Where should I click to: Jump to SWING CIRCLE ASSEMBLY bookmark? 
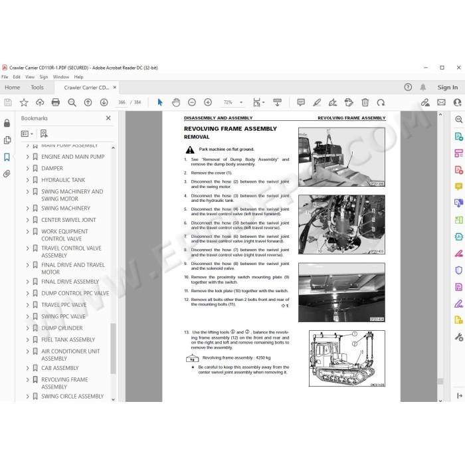coord(72,397)
